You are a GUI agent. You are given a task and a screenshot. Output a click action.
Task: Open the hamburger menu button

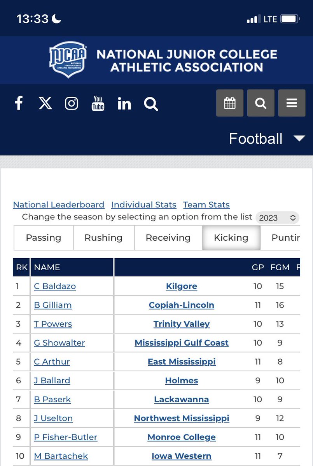(x=292, y=103)
